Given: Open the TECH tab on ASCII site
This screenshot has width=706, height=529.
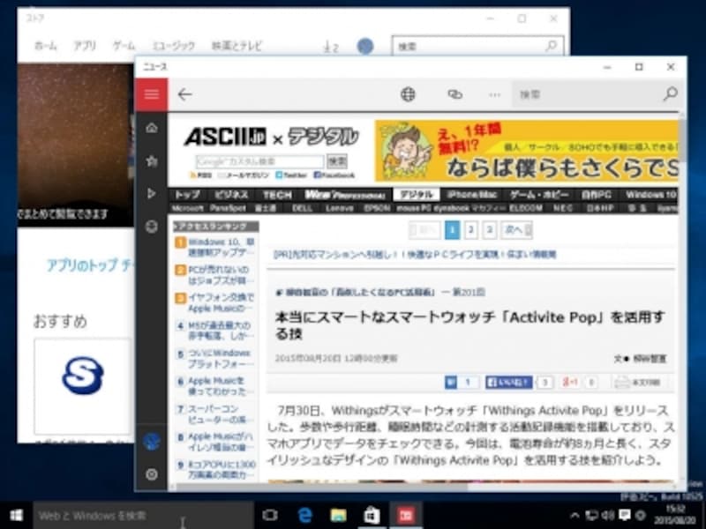Looking at the screenshot, I should coord(277,194).
